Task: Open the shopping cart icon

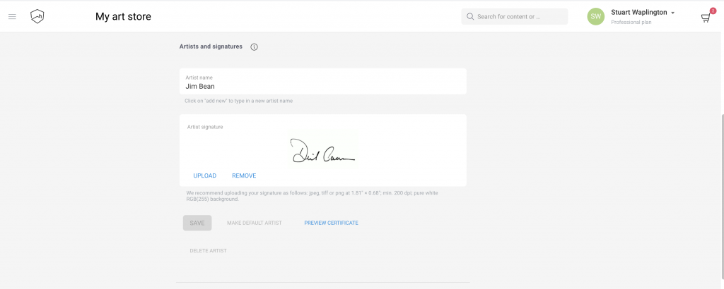Action: click(x=705, y=18)
